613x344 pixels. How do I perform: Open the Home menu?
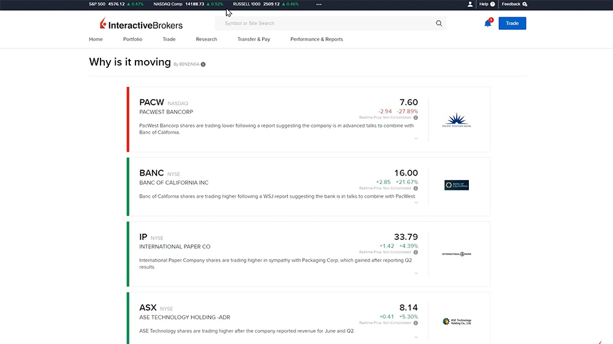click(x=96, y=39)
